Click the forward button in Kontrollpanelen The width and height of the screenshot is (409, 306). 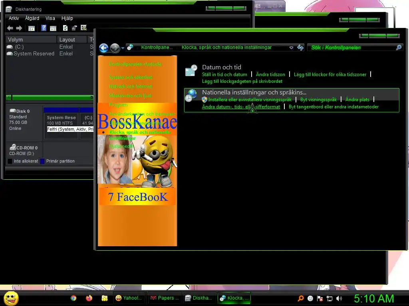point(115,48)
